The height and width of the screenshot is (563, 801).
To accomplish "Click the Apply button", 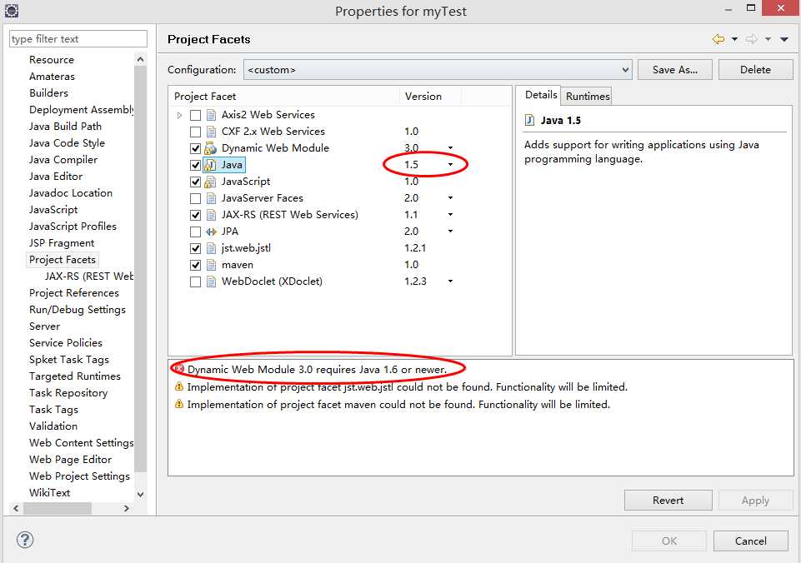I will point(755,501).
